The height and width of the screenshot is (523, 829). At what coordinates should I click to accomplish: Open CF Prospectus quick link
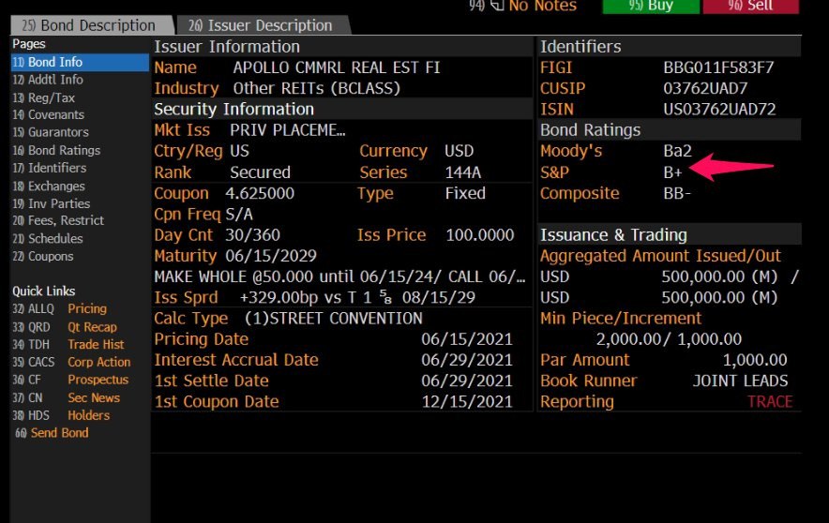(x=70, y=380)
